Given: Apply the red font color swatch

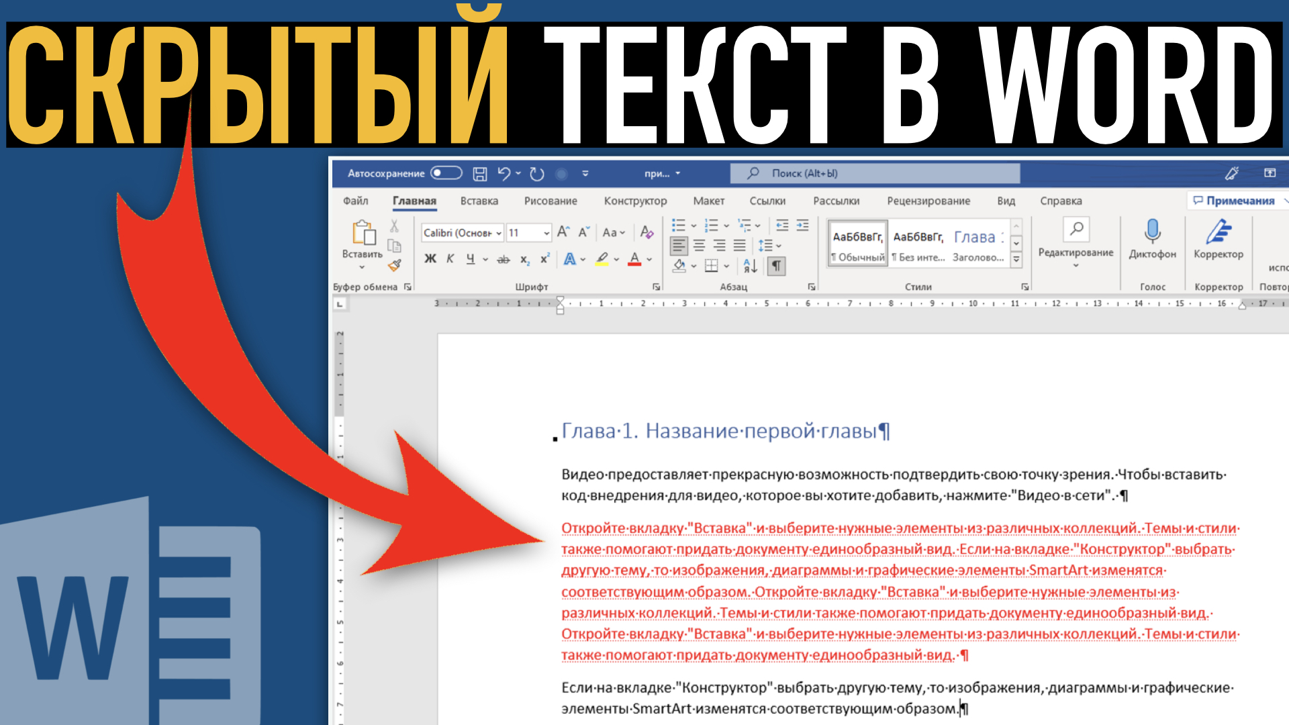Looking at the screenshot, I should 634,259.
